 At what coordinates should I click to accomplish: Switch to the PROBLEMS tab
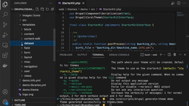pos(66,55)
